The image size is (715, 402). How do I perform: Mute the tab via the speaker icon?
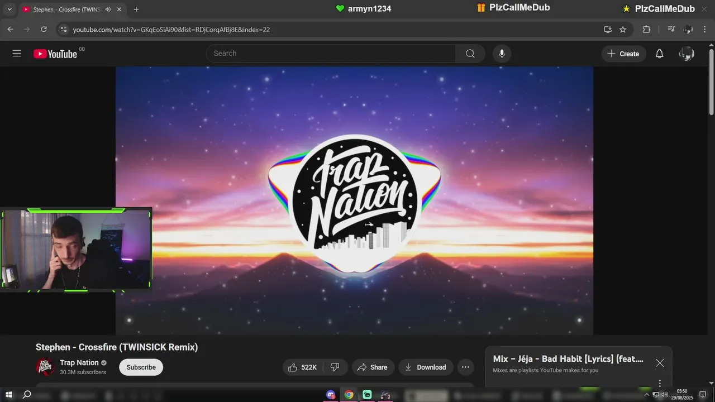click(x=108, y=9)
